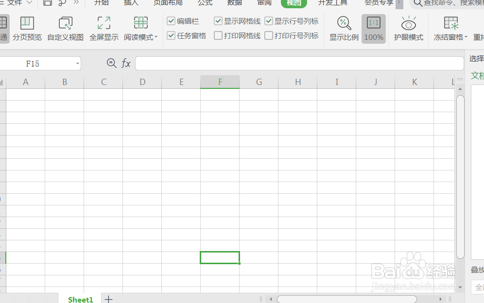
Task: Click the split handle above vertical scrollbar
Action: click(460, 79)
